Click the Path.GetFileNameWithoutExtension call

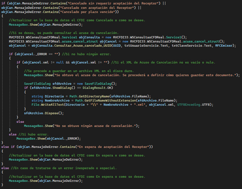tap(125, 100)
